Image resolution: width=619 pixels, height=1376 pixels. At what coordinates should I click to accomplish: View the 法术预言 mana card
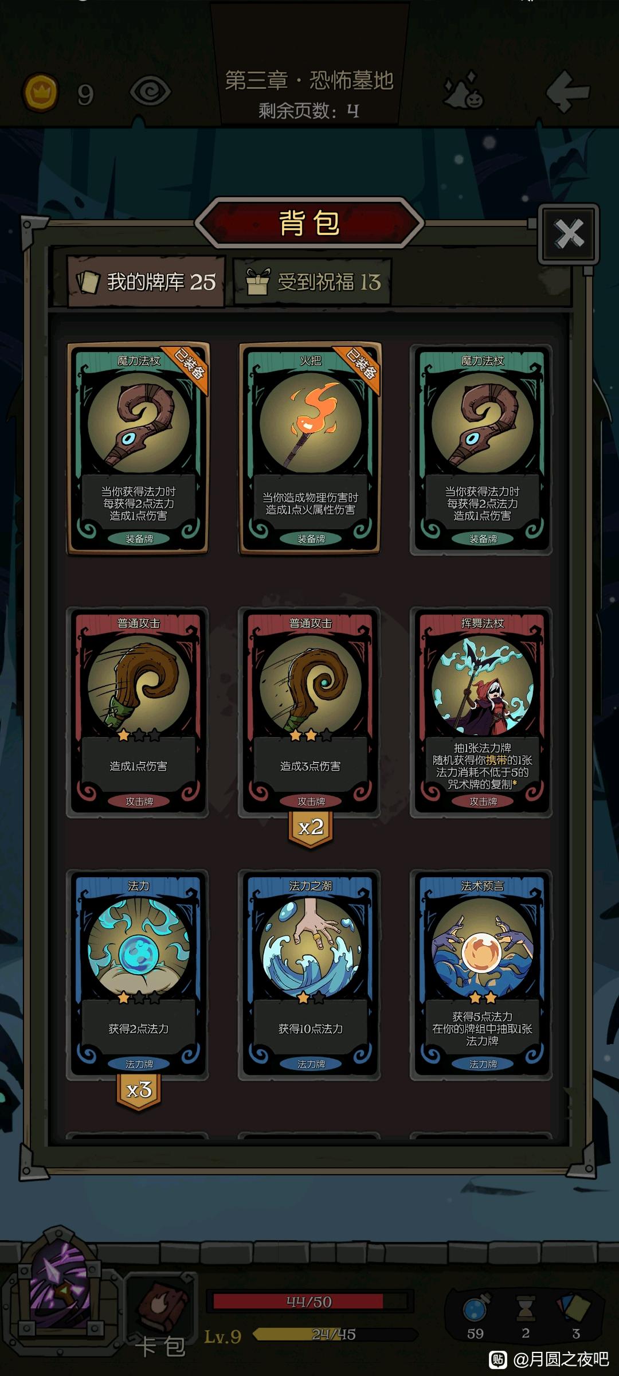(481, 975)
